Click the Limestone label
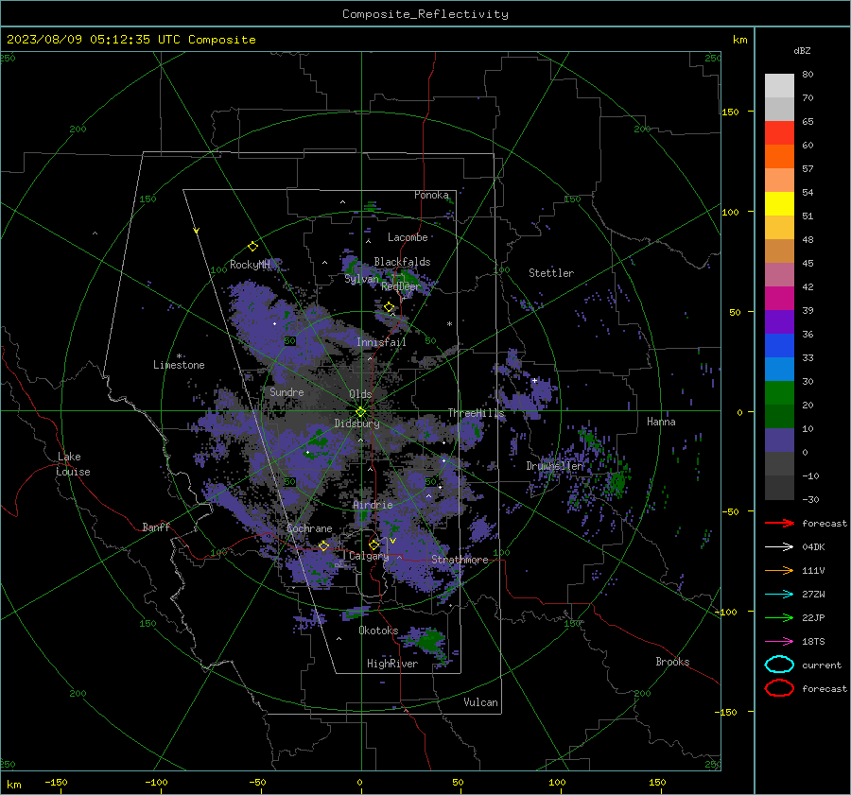851x795 pixels. (x=179, y=365)
